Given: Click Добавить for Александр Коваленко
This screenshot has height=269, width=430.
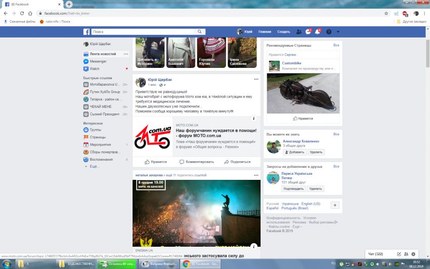Looking at the screenshot, I should 294,152.
